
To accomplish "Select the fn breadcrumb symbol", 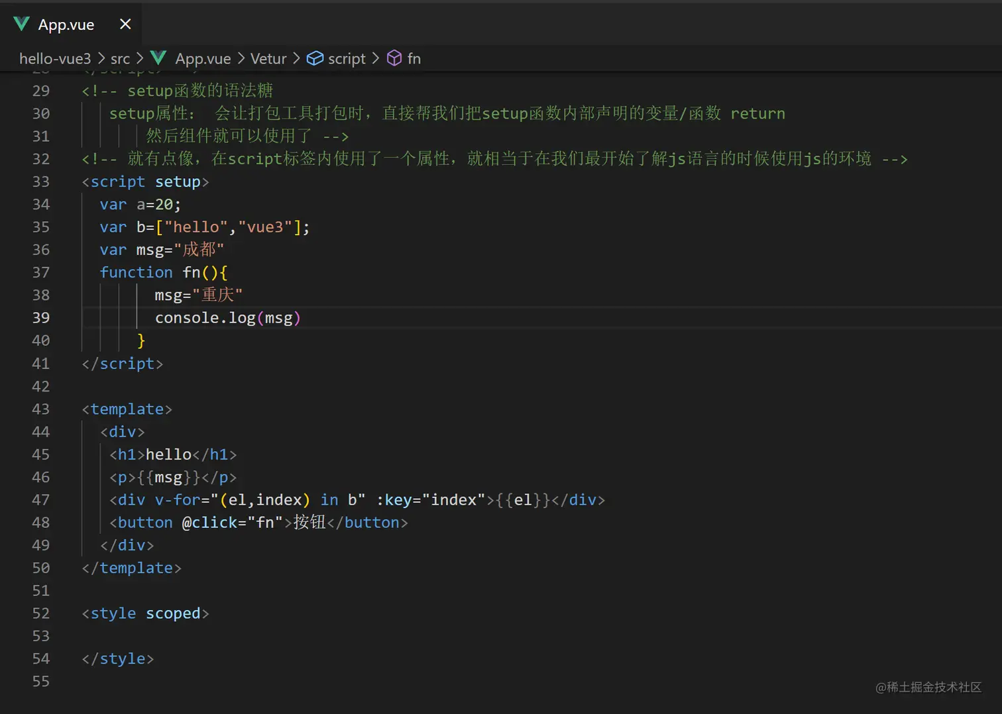I will [414, 59].
